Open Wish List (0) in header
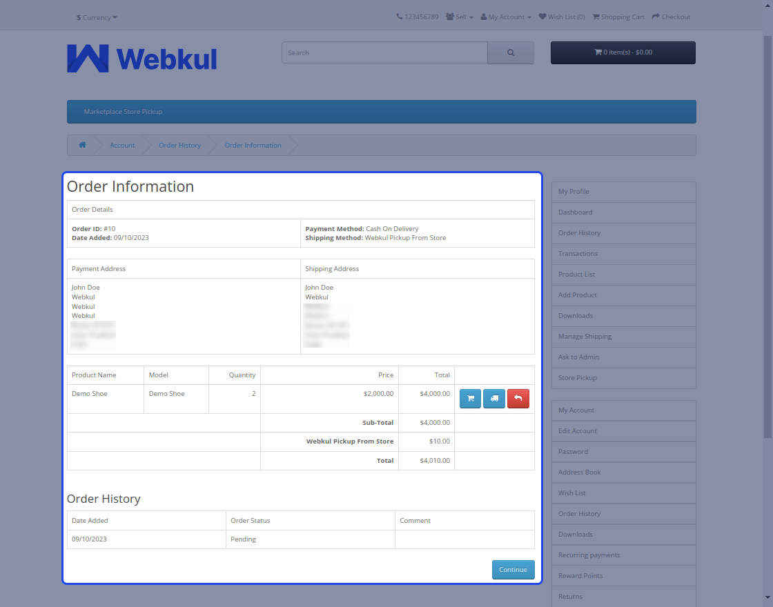773x607 pixels. (562, 17)
